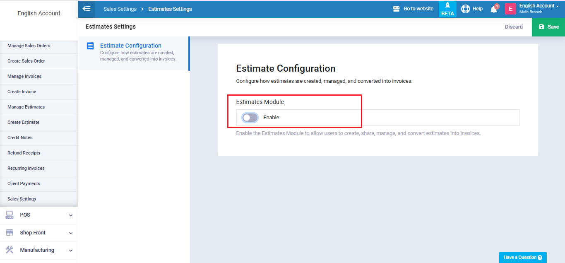The image size is (565, 263).
Task: Open the English Account dropdown
Action: (539, 6)
